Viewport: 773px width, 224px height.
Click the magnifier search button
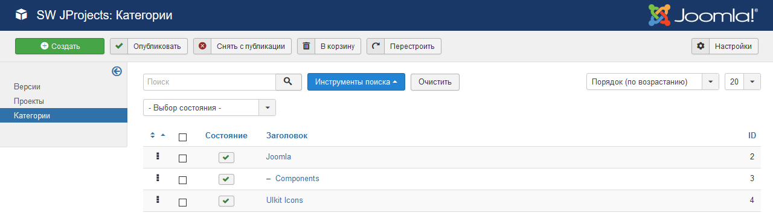point(289,82)
